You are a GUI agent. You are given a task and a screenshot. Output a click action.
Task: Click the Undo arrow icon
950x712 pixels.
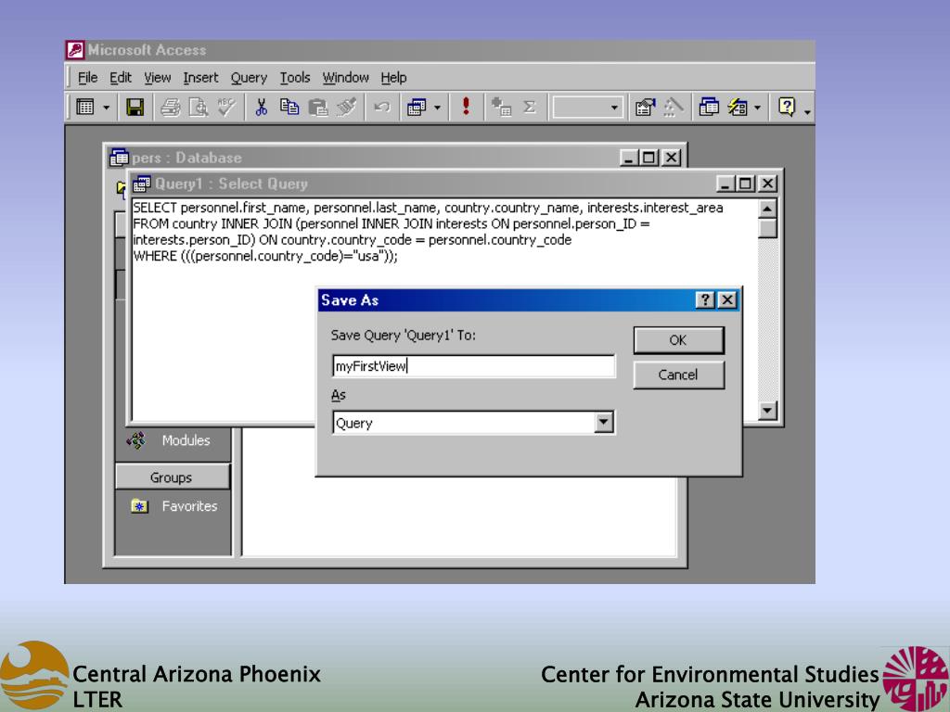click(381, 108)
